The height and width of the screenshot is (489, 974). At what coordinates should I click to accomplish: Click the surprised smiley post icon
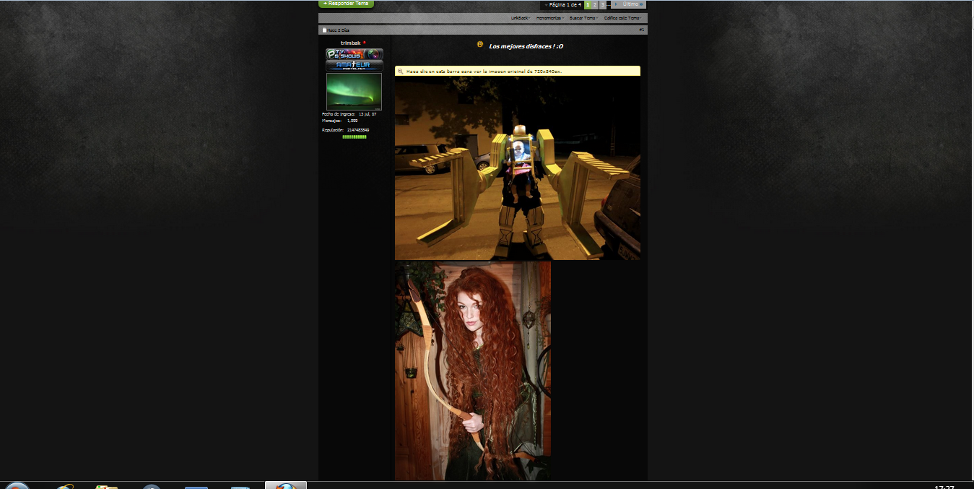point(480,45)
